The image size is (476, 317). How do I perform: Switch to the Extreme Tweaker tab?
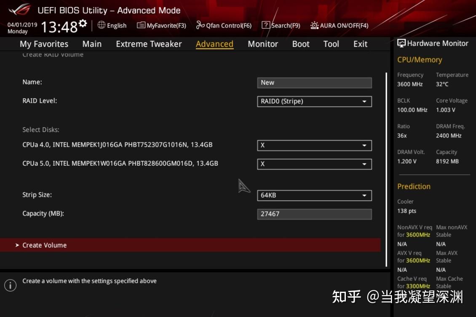tap(149, 44)
